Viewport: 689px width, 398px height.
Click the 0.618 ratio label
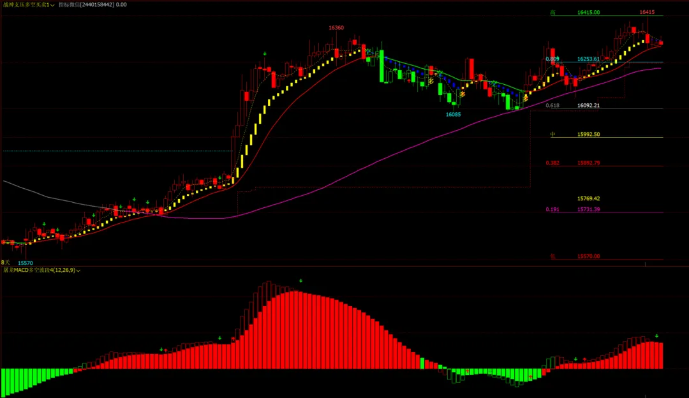552,105
